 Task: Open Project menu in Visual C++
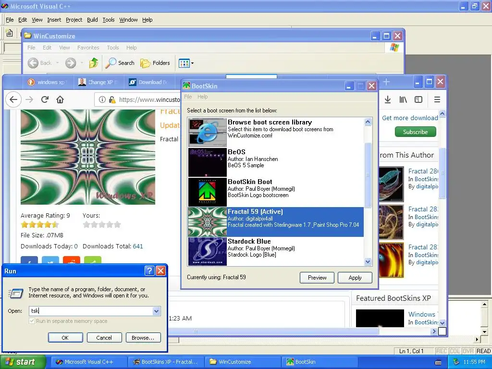[74, 20]
